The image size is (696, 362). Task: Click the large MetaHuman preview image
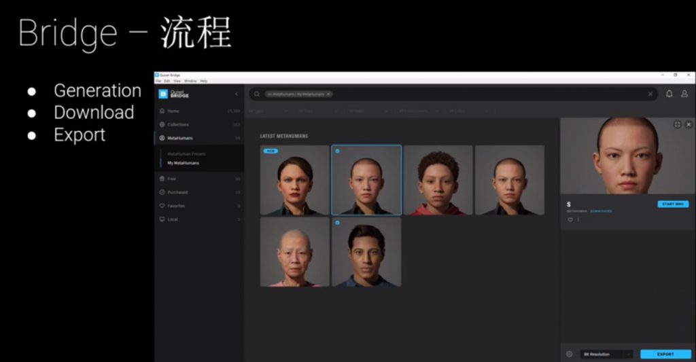tap(627, 156)
